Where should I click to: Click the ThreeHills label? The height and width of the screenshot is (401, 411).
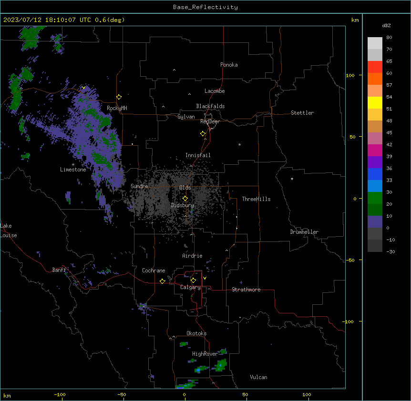pyautogui.click(x=256, y=199)
